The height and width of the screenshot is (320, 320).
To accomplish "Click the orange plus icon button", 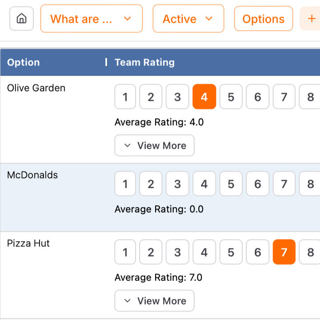I will pyautogui.click(x=311, y=19).
